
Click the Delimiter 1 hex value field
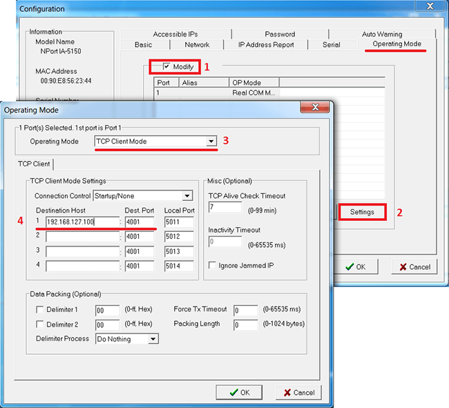tap(107, 310)
